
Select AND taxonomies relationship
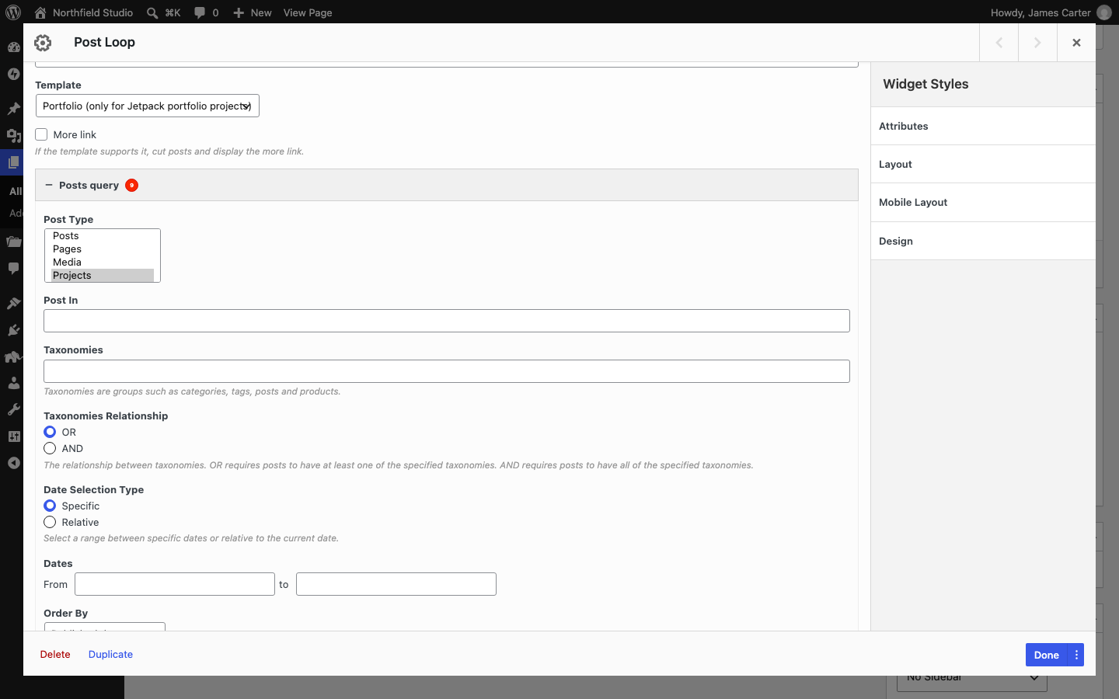[x=50, y=448]
